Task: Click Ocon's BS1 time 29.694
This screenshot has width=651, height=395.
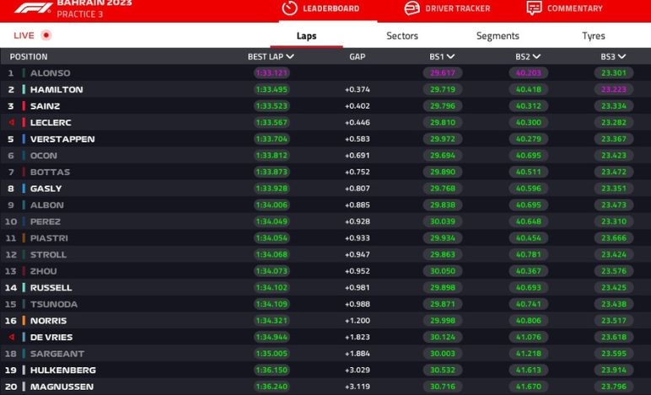Action: [x=443, y=156]
